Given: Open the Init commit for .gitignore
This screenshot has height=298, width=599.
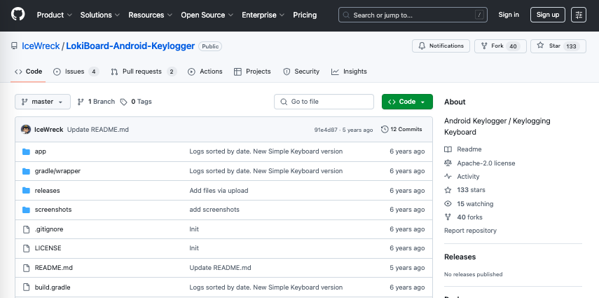Looking at the screenshot, I should click(x=194, y=229).
